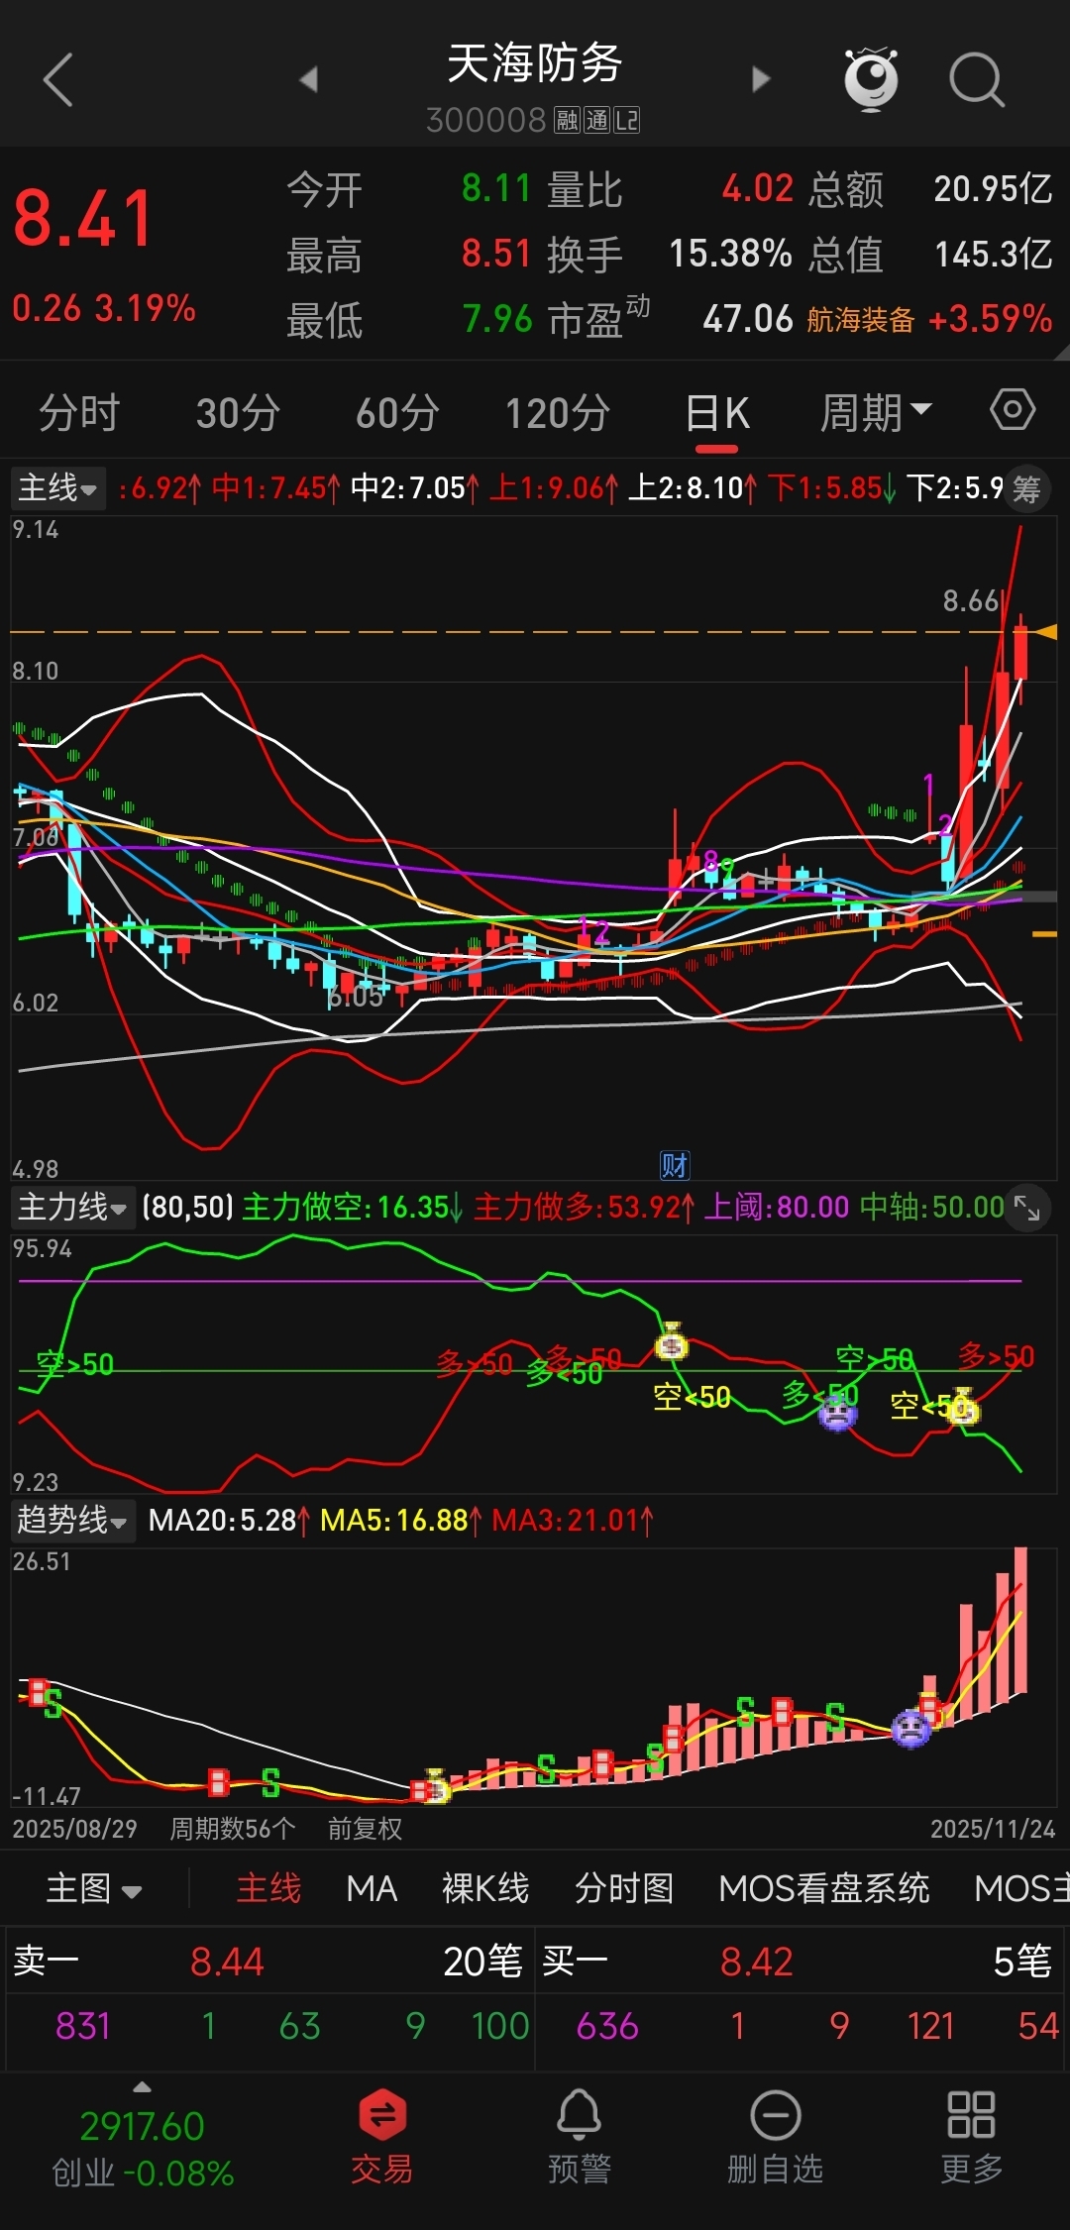Tap 删自选 remove from watchlist icon
Viewport: 1070px width, 2230px height.
click(x=775, y=2135)
